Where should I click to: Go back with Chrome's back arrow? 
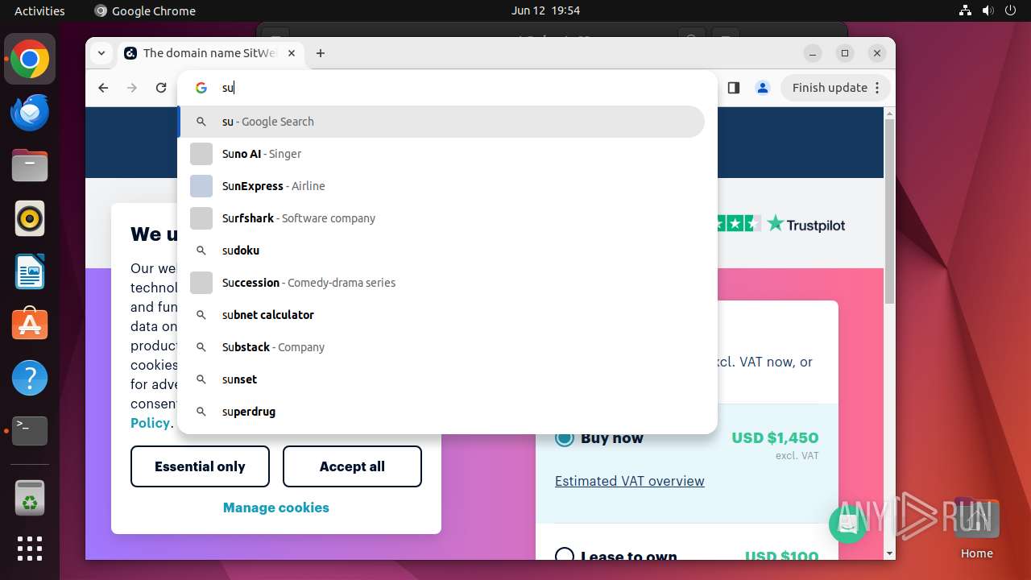tap(103, 88)
